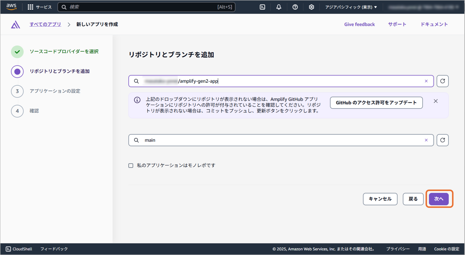Go to すべてのアプリ breadcrumb link
The width and height of the screenshot is (465, 255).
(x=45, y=24)
